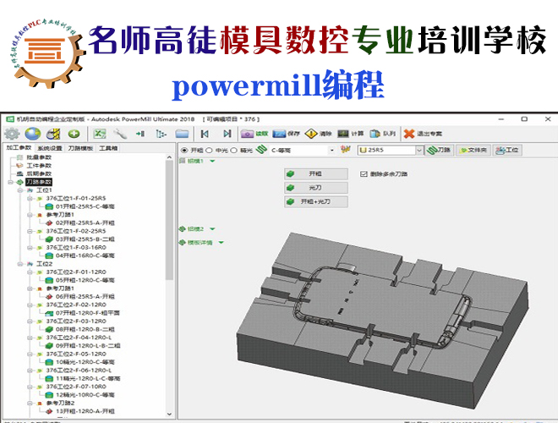Click the wrench tool icon

click(120, 134)
